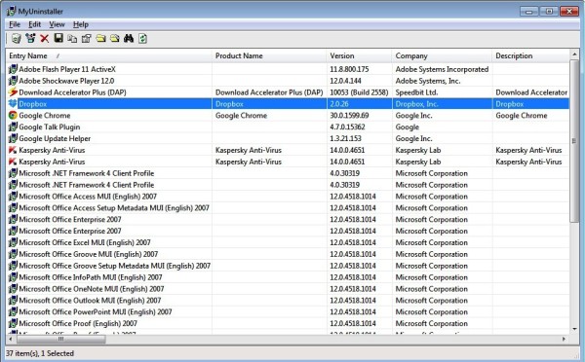Click the vertical scrollbar thumb
This screenshot has height=362, width=585.
574,141
